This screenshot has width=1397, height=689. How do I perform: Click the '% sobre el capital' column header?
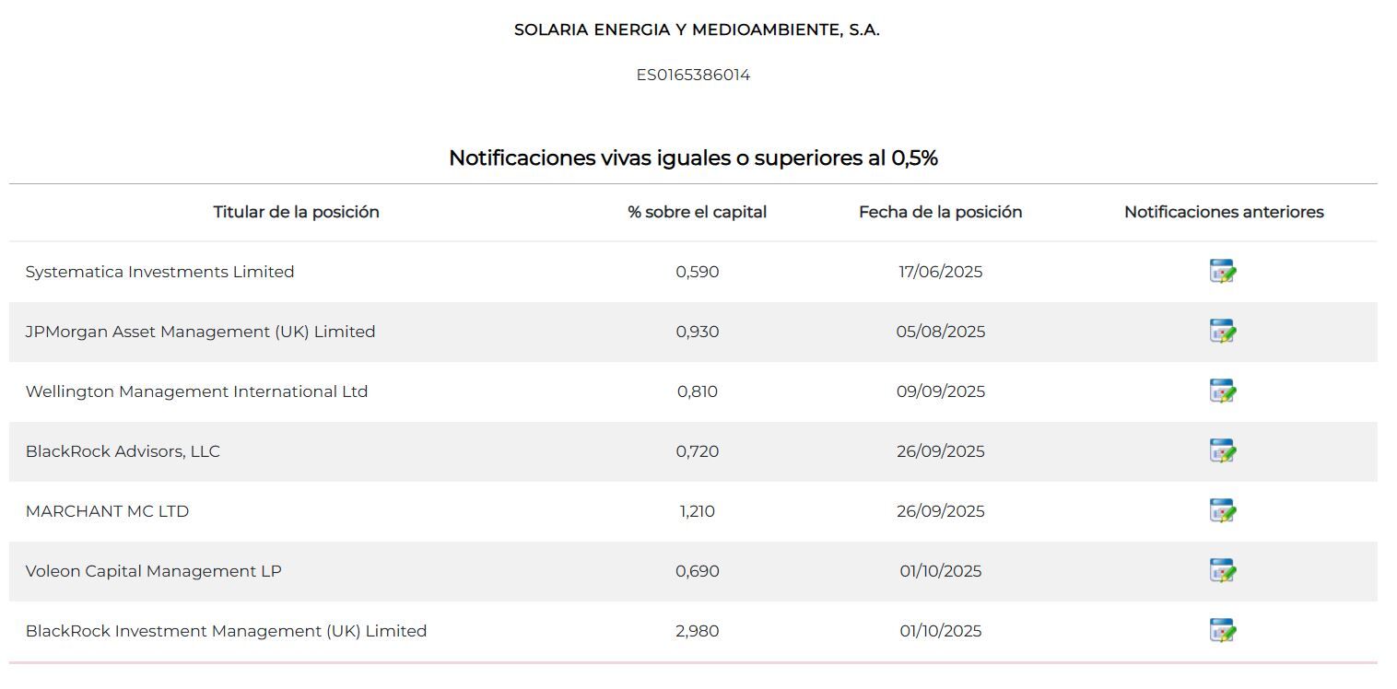click(x=697, y=212)
